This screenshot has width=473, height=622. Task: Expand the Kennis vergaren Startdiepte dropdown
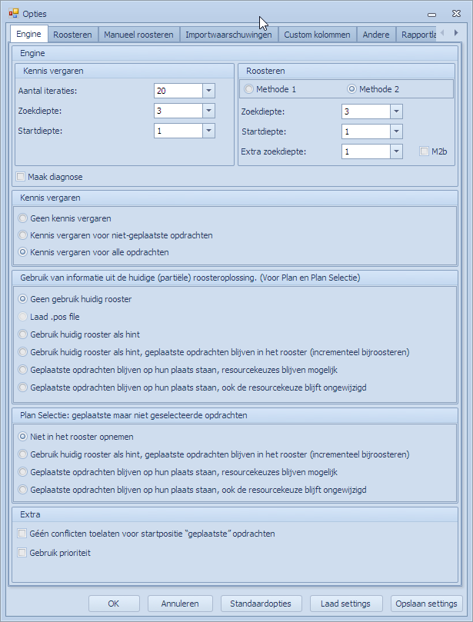tap(208, 131)
